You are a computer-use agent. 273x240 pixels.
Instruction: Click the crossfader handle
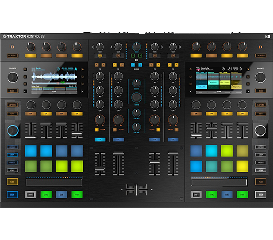coord(136,190)
